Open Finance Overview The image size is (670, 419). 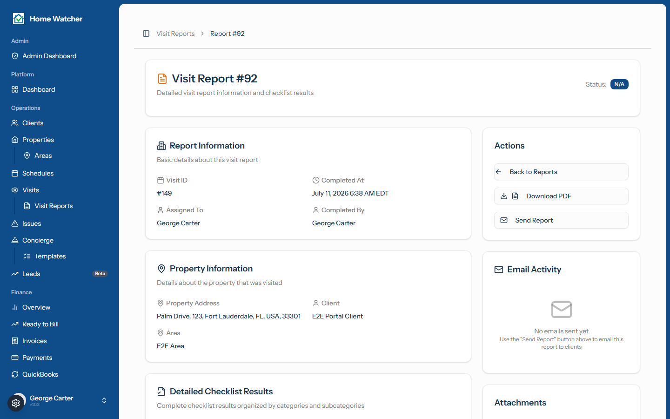pos(60,307)
